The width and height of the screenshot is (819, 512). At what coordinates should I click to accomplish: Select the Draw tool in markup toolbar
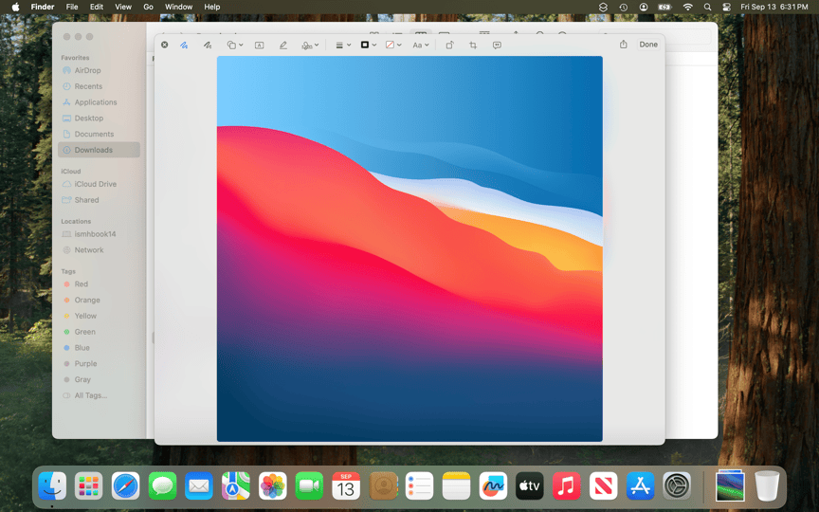[208, 45]
